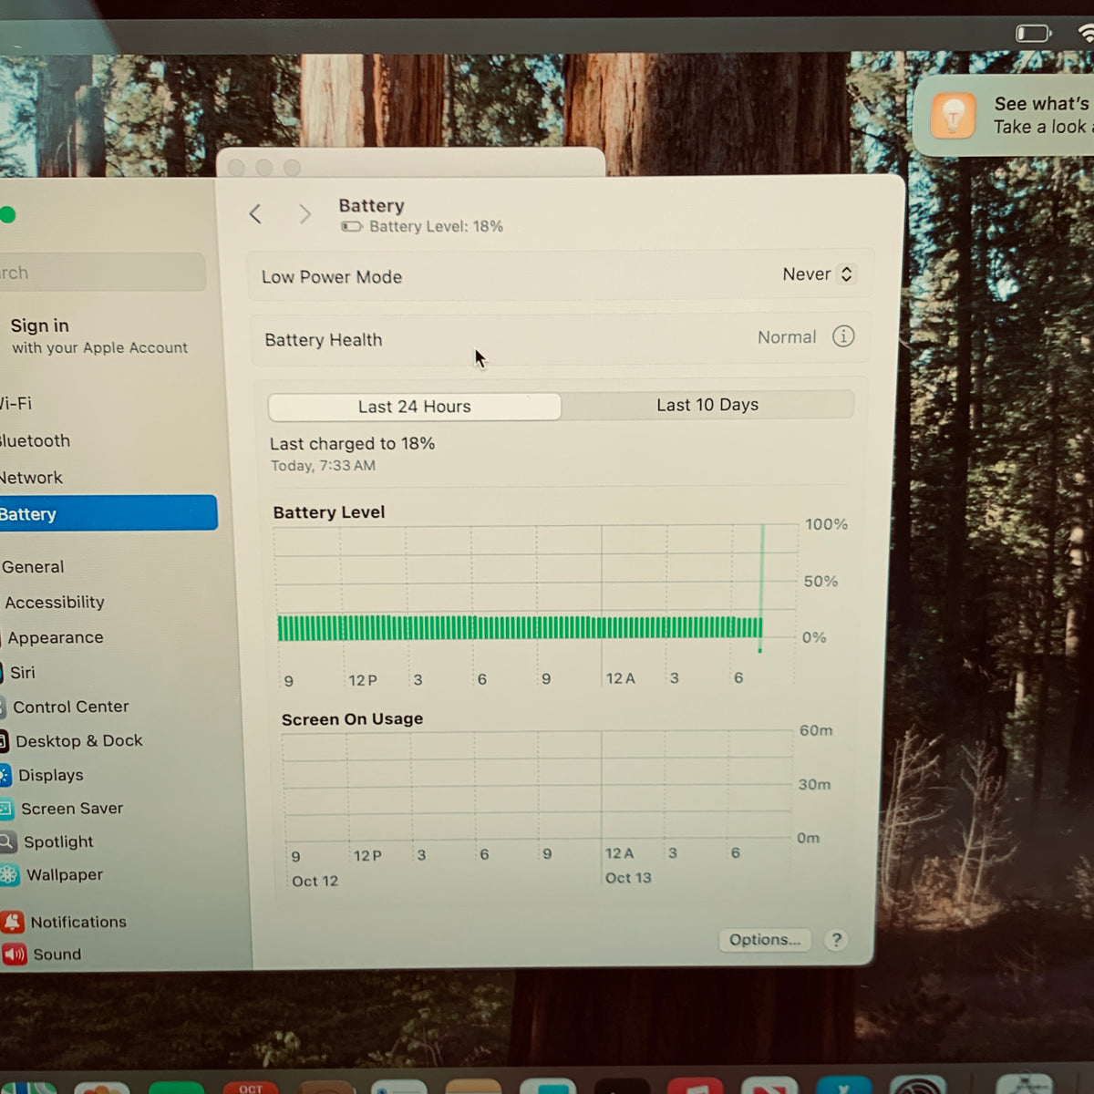Click the Tips lightbulb notification icon
Viewport: 1094px width, 1094px height.
953,116
